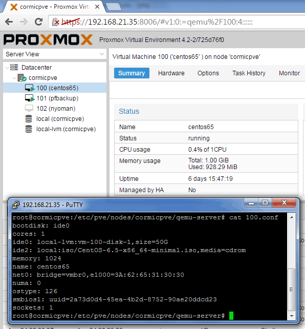Image resolution: width=305 pixels, height=329 pixels.
Task: Click the 'bootdisk: ide0' line in PuTTY
Action: pos(41,226)
